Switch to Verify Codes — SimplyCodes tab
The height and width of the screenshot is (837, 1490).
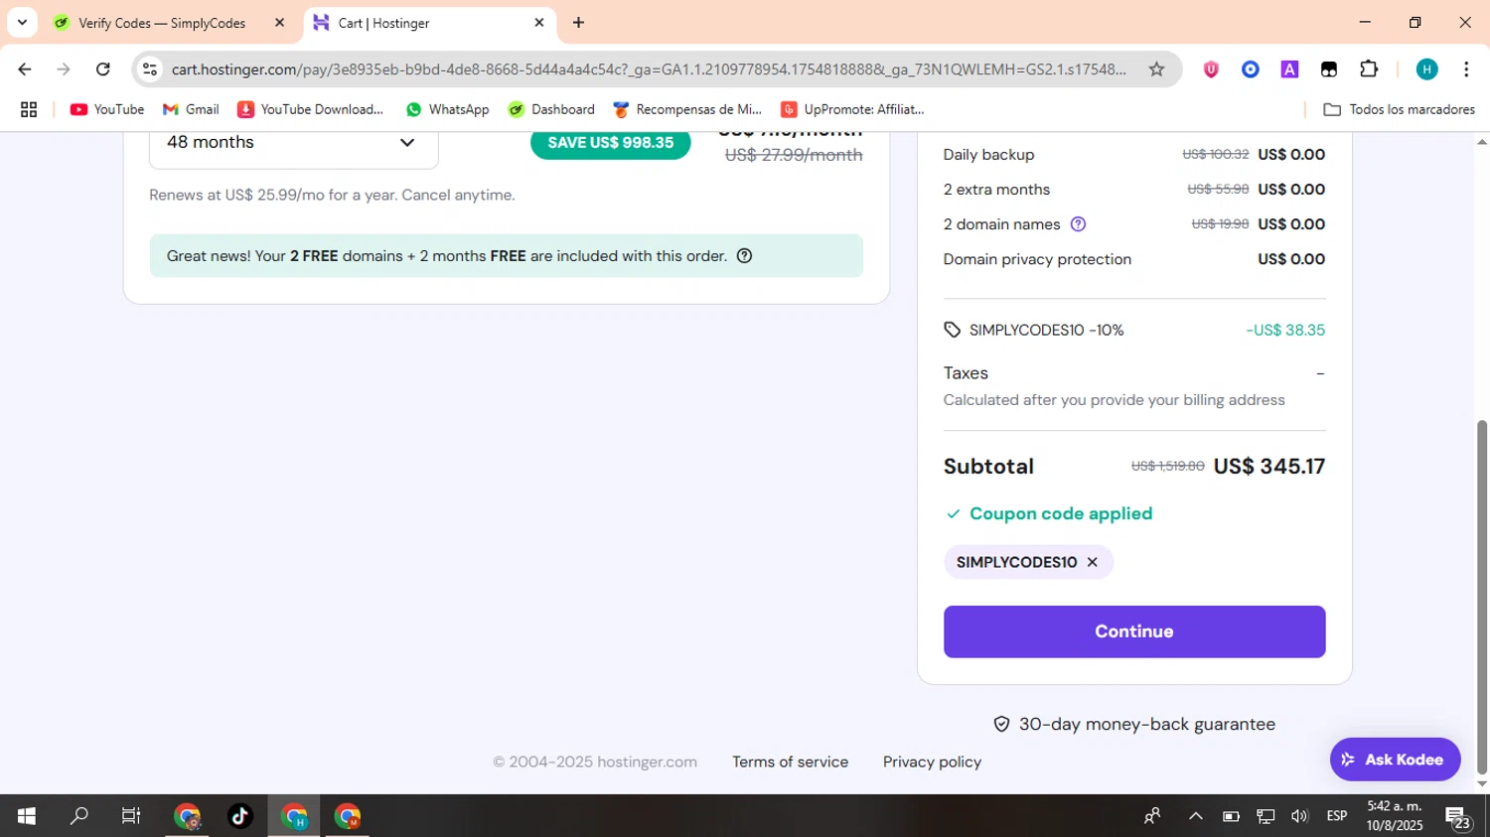click(162, 23)
